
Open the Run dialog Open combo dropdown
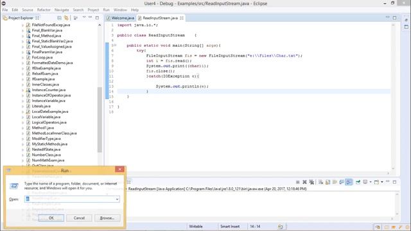117,199
